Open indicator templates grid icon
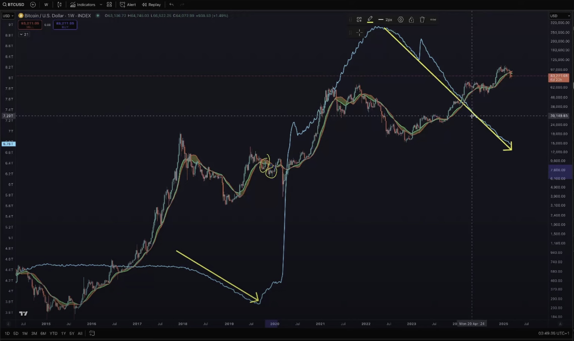 coord(109,5)
